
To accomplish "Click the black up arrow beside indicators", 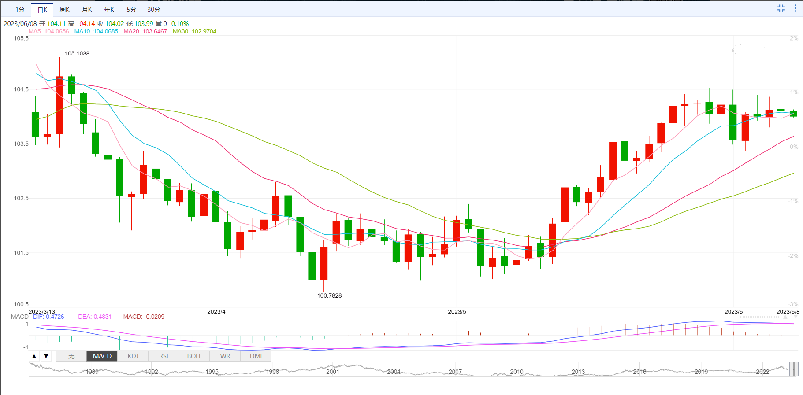I will pos(34,356).
